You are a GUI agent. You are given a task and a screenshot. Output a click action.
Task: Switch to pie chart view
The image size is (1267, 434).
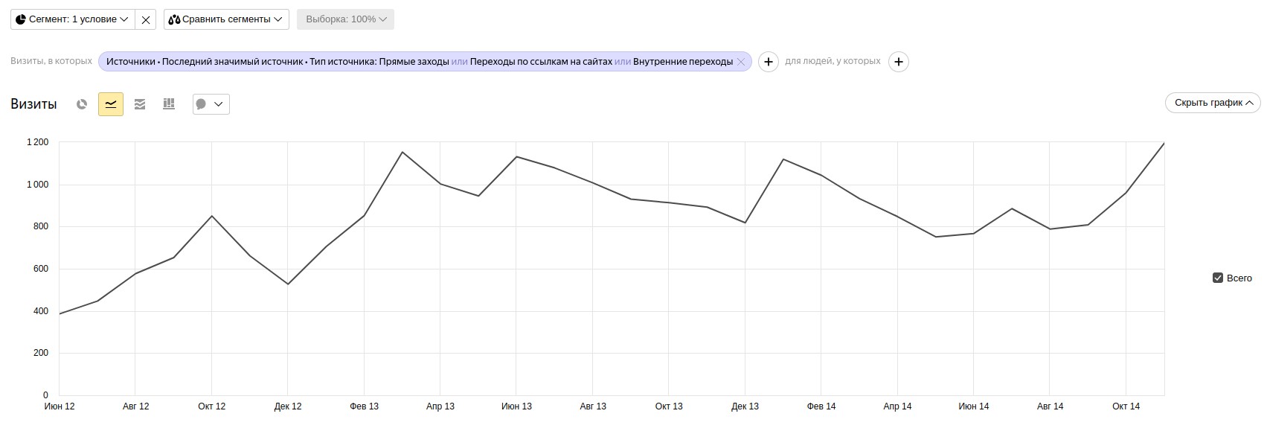click(x=82, y=104)
